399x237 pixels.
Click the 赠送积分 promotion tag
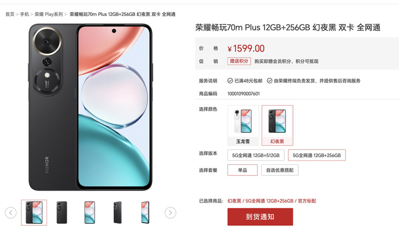[x=239, y=61]
